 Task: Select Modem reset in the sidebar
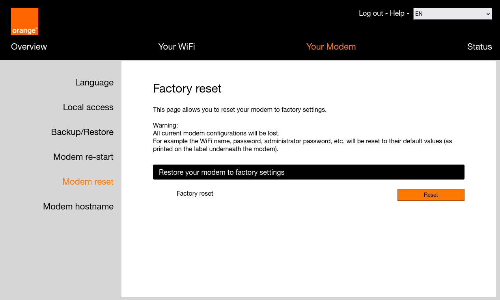[x=88, y=181]
